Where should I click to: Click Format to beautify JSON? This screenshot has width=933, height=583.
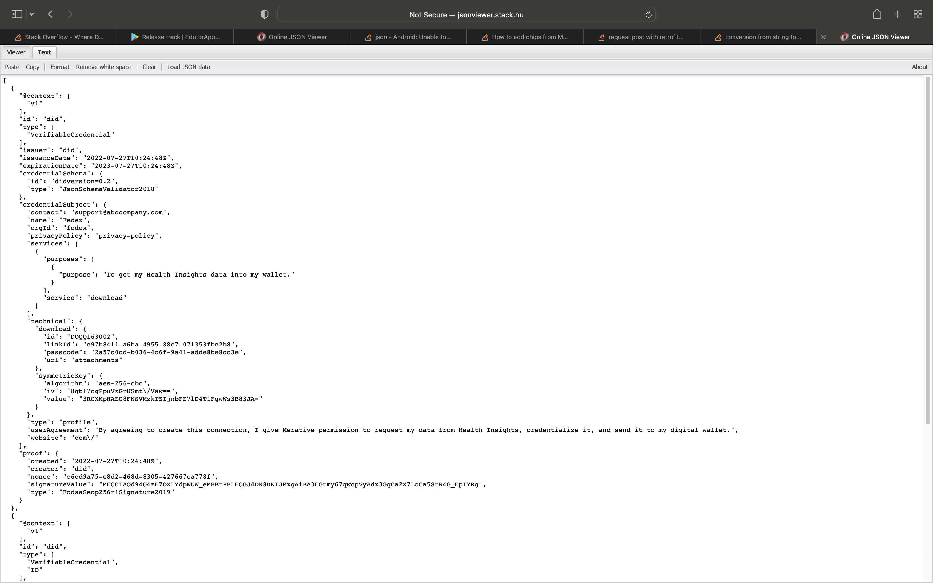(x=60, y=67)
